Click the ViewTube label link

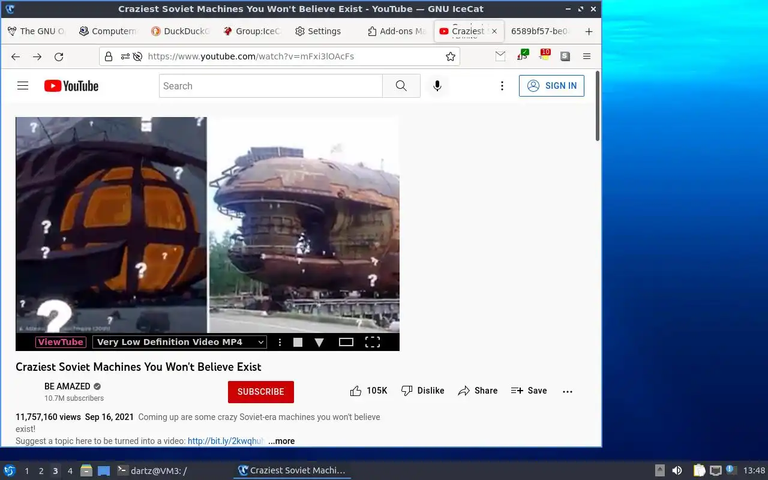(61, 342)
